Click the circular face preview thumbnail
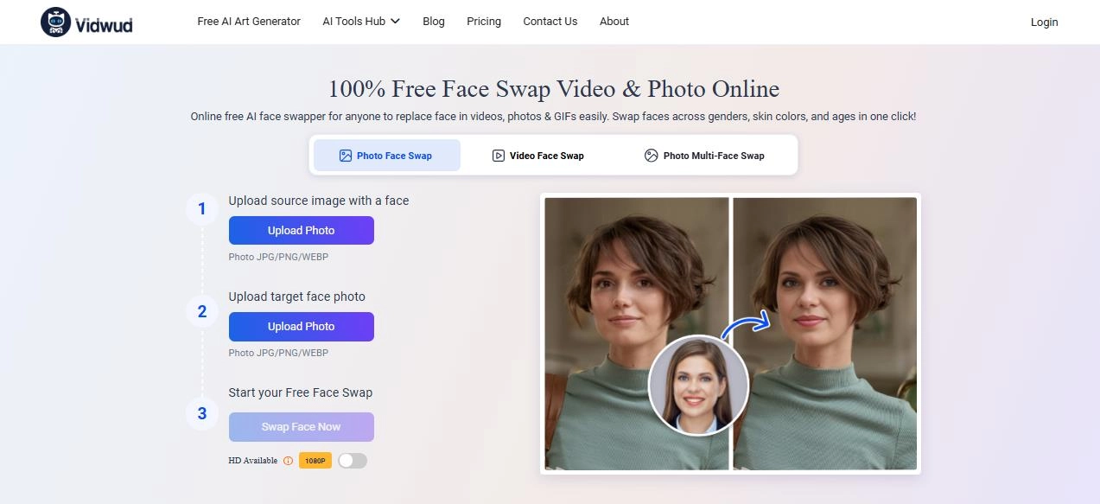The height and width of the screenshot is (504, 1100). (x=698, y=385)
